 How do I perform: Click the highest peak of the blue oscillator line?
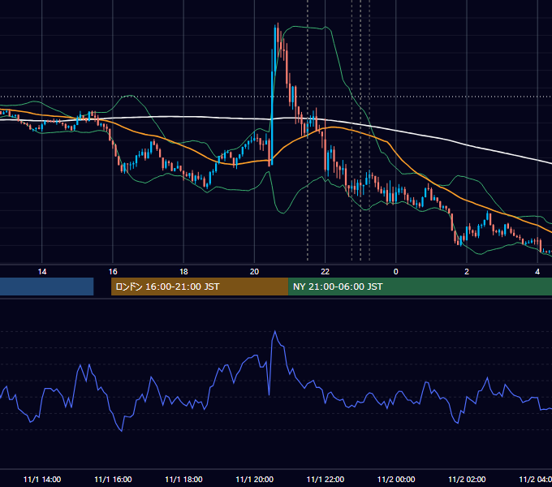click(x=275, y=331)
